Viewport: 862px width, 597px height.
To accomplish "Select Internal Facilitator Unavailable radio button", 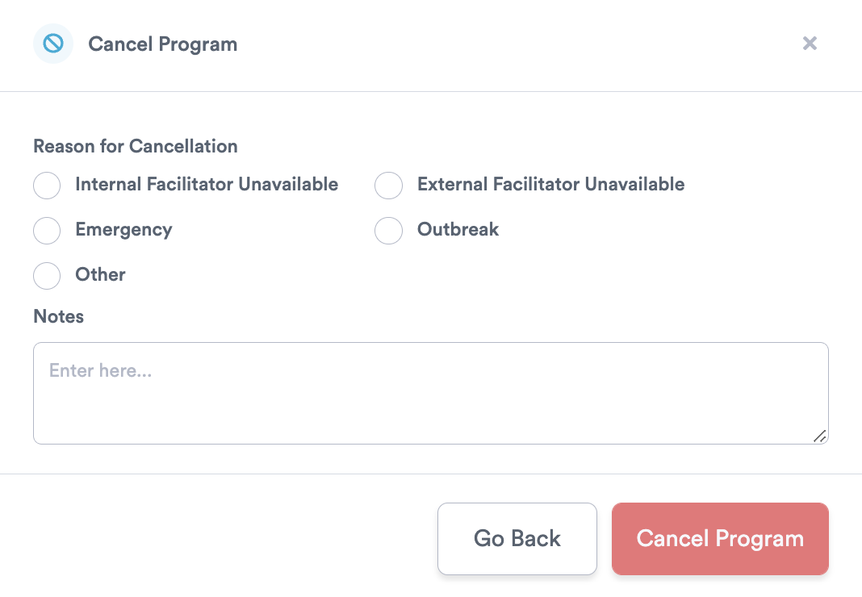I will point(47,186).
